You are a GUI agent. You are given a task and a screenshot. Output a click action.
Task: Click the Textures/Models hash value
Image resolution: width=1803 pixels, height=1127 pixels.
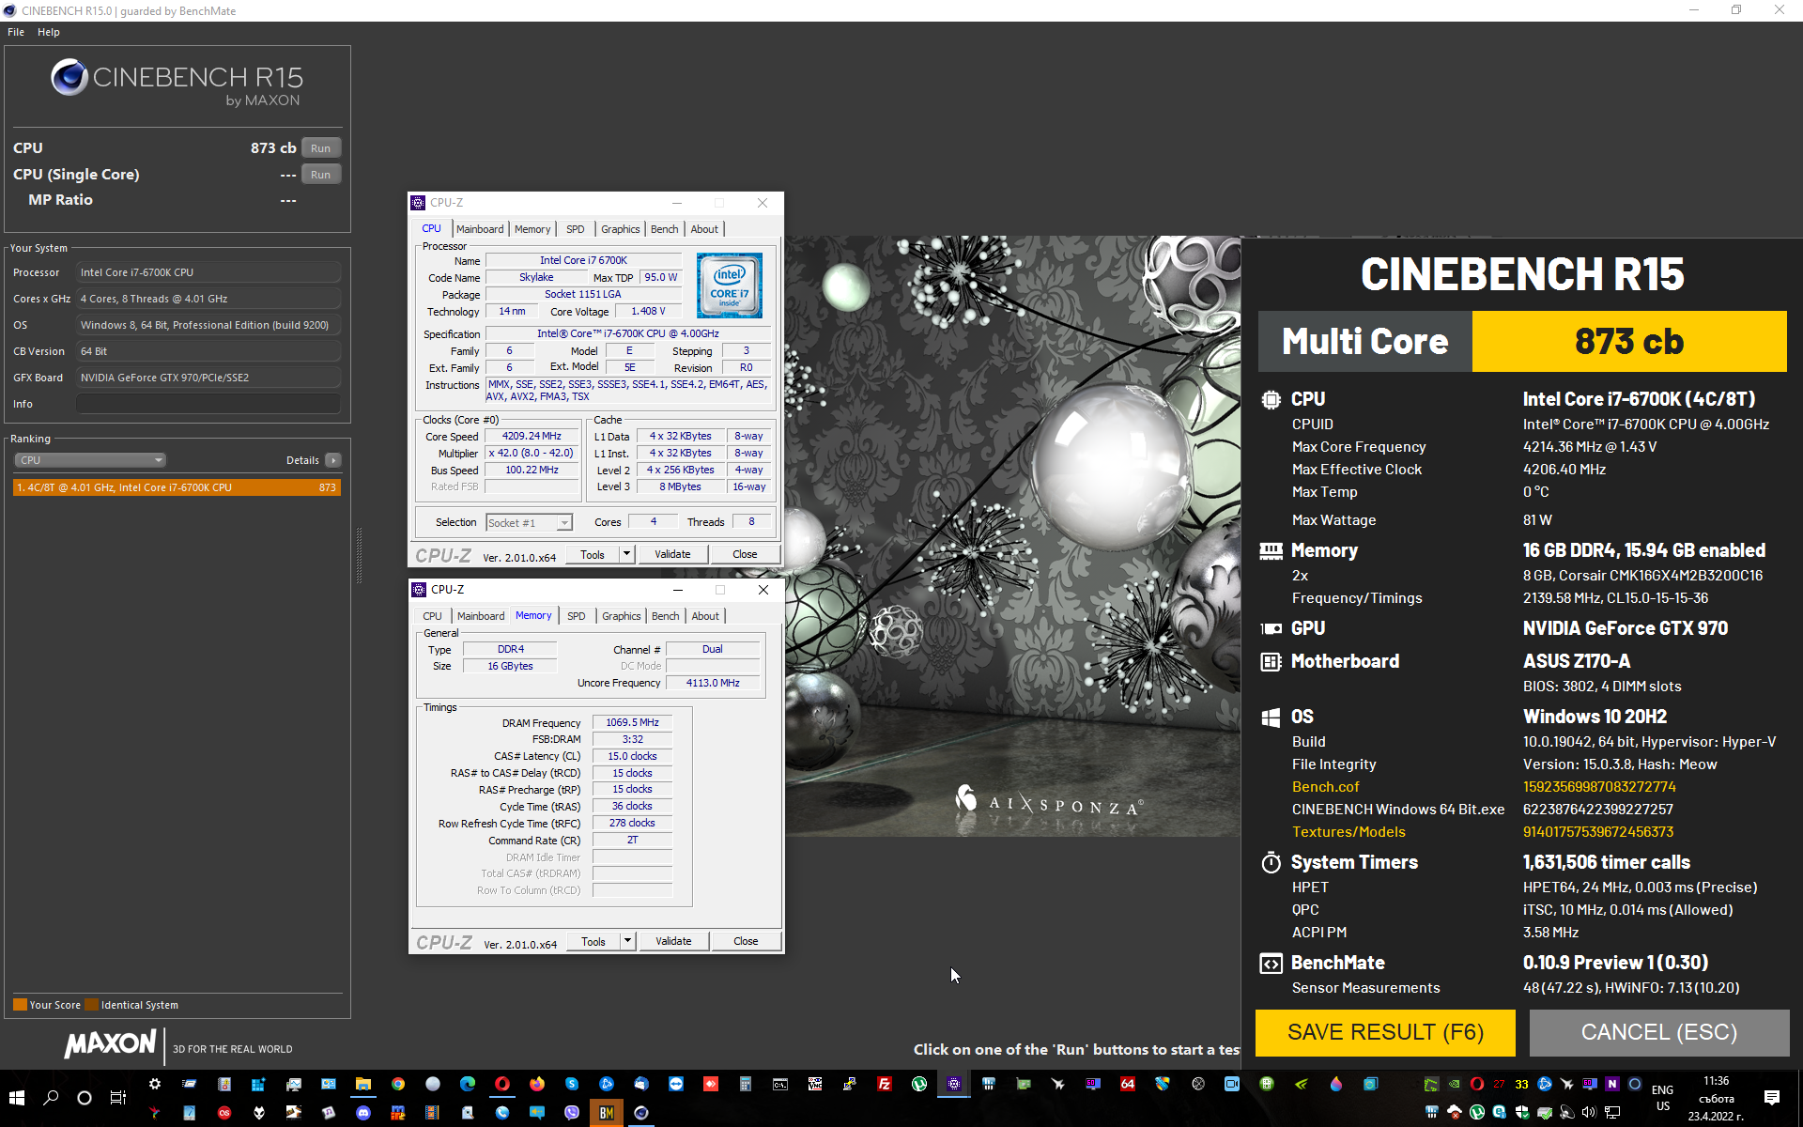click(x=1598, y=832)
